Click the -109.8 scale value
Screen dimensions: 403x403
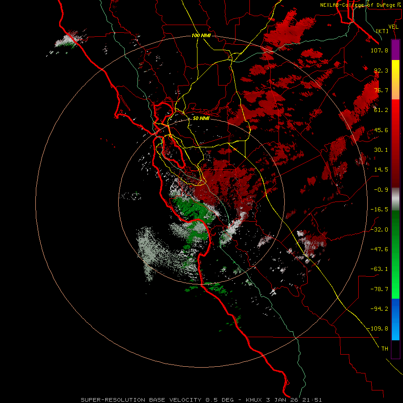click(x=378, y=329)
